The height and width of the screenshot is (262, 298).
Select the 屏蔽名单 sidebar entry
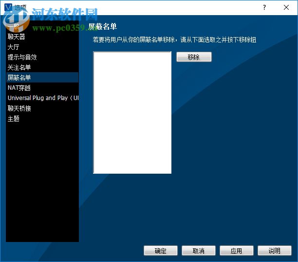pyautogui.click(x=42, y=78)
